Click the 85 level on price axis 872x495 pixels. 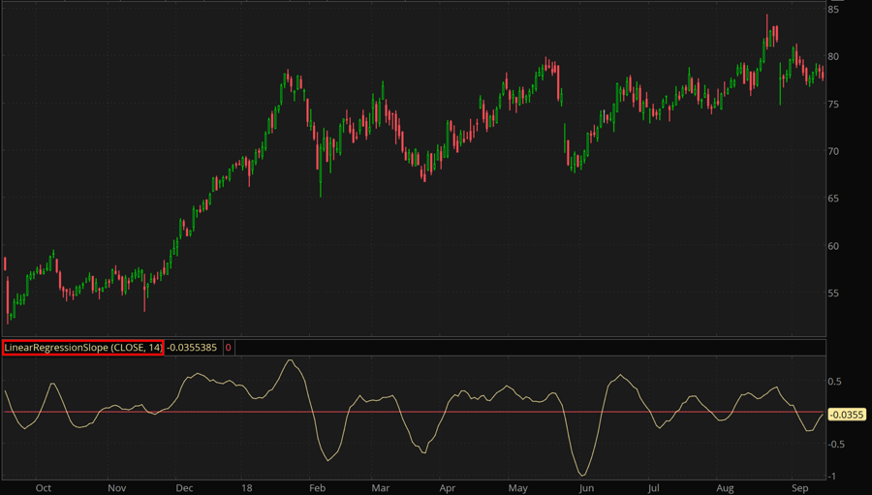(x=833, y=10)
